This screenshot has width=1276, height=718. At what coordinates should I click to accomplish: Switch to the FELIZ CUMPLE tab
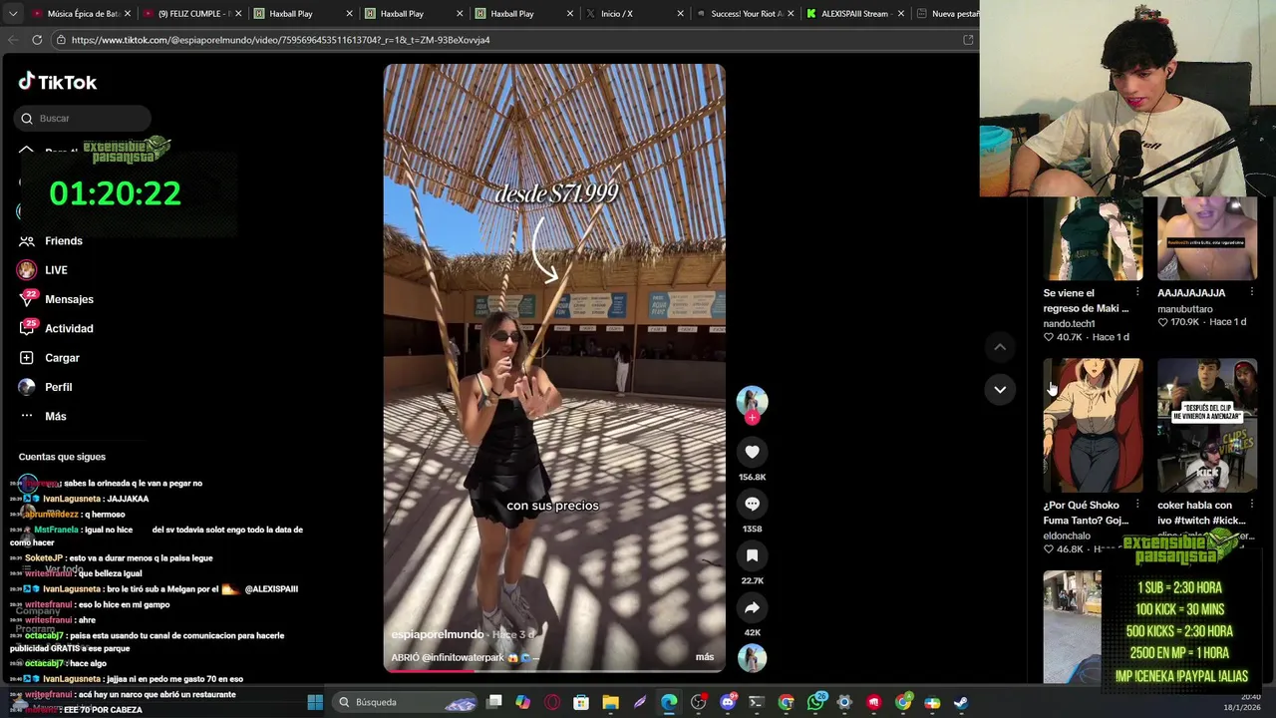(x=191, y=14)
